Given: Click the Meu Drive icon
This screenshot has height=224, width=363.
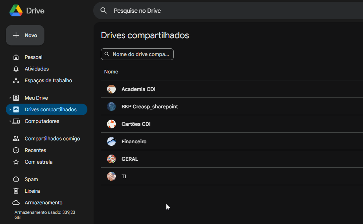Looking at the screenshot, I should coord(16,98).
